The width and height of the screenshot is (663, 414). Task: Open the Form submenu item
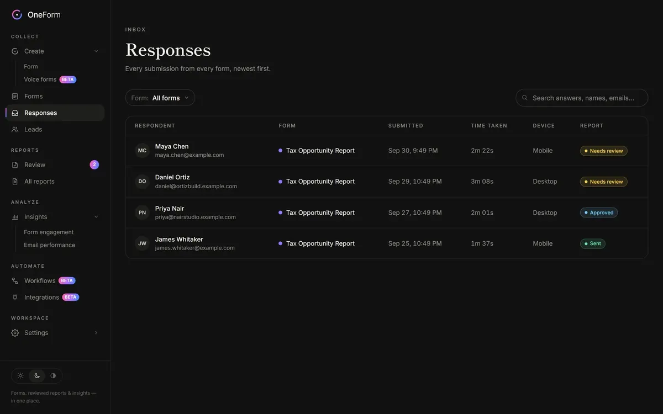31,67
